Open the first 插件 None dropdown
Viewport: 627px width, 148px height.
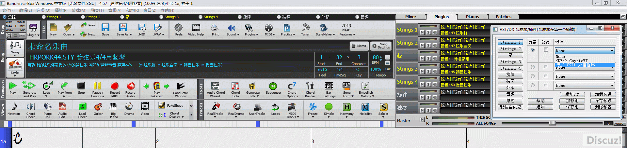pyautogui.click(x=585, y=50)
